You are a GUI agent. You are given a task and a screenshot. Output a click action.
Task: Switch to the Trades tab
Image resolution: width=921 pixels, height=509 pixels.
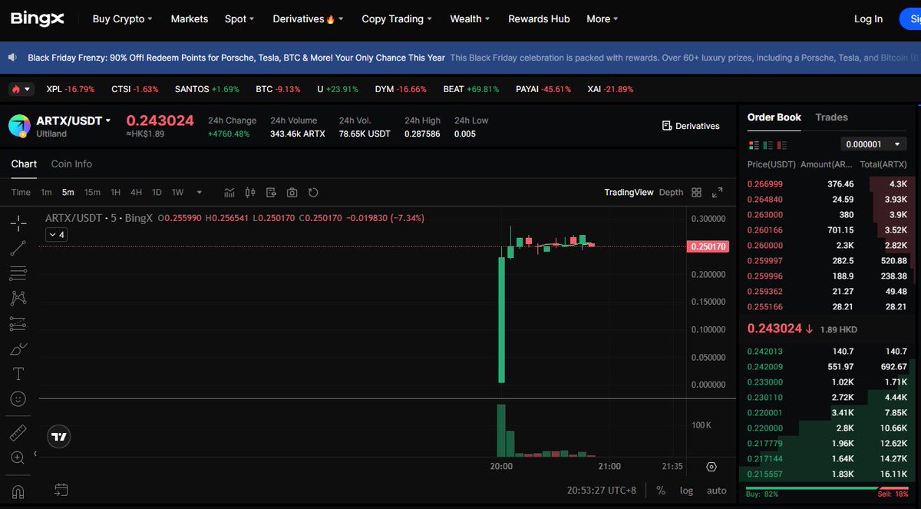[831, 117]
